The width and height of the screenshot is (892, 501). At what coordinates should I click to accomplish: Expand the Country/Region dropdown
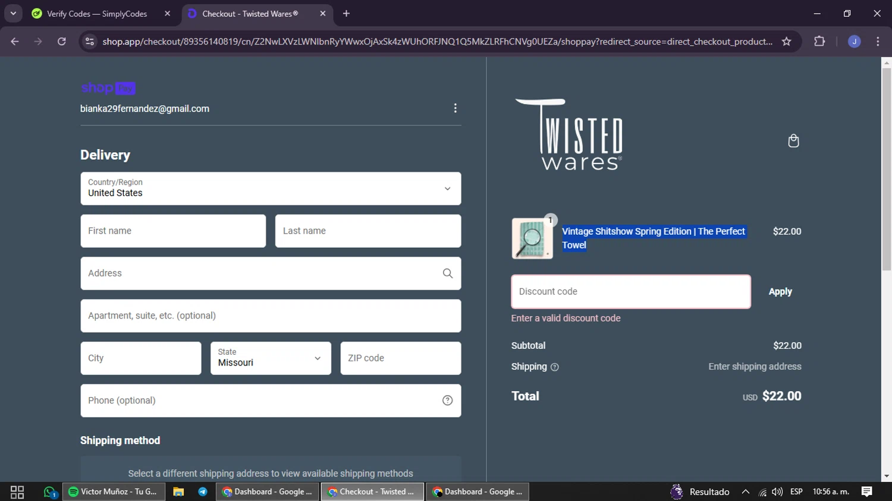(271, 189)
